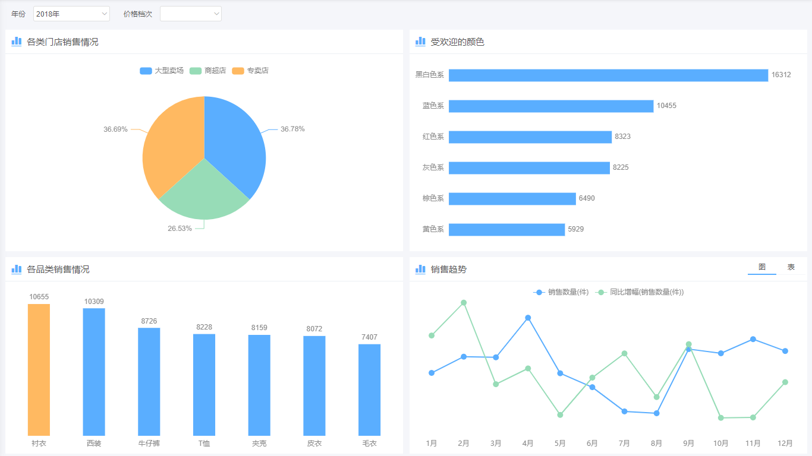Toggle 大型卖场 legend in pie chart
812x456 pixels.
[x=162, y=71]
